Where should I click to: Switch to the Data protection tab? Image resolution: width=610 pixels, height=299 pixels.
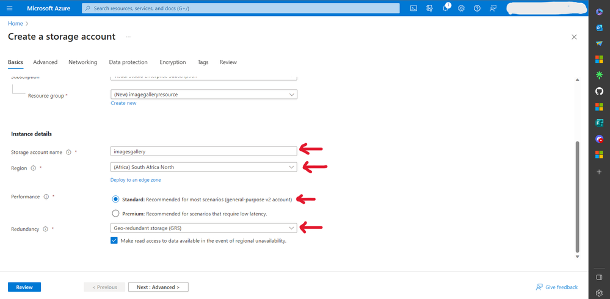coord(128,62)
